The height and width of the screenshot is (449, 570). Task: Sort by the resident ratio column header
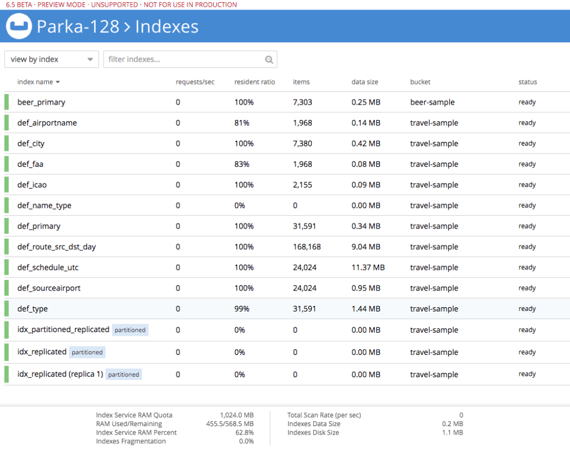[x=254, y=82]
